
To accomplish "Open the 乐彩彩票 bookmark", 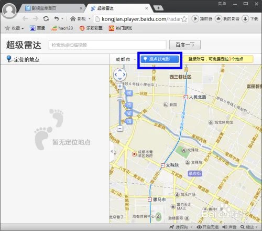I will click(x=91, y=28).
